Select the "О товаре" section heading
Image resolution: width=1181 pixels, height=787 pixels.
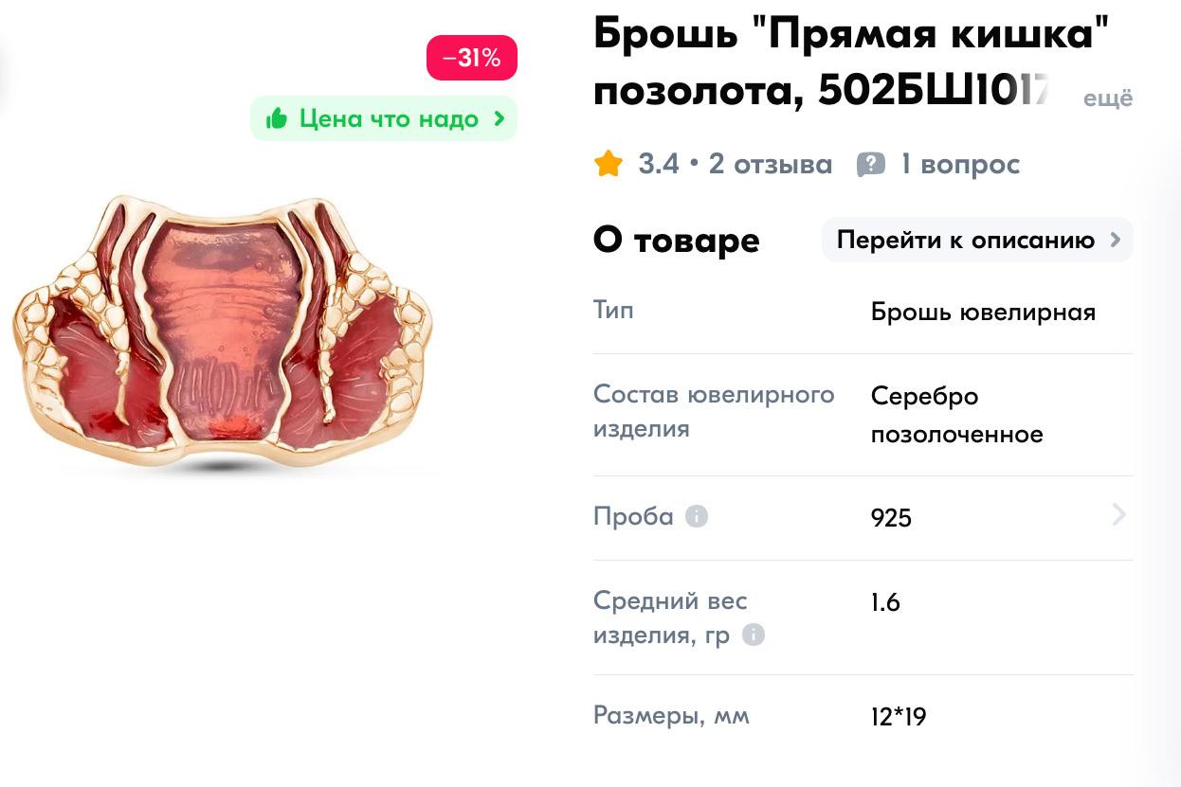tap(676, 240)
